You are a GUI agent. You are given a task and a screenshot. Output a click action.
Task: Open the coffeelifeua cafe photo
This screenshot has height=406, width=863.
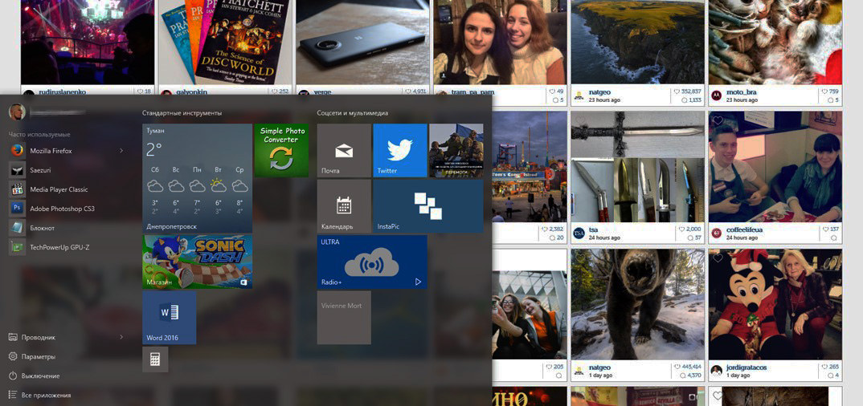(775, 166)
